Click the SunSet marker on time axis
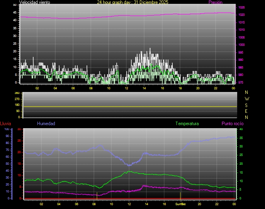Viewport: 265px width, 209px height. click(x=180, y=204)
